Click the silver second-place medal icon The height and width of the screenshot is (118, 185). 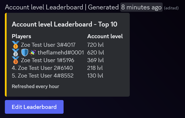pyautogui.click(x=15, y=52)
